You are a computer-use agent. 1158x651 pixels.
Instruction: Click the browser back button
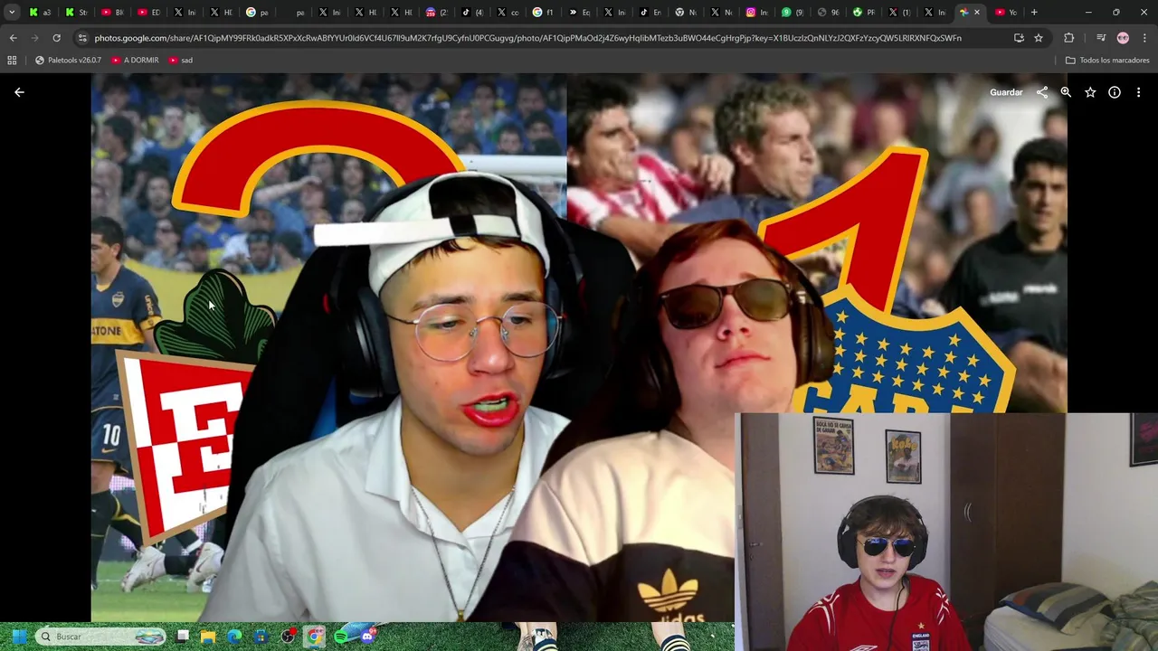coord(13,38)
